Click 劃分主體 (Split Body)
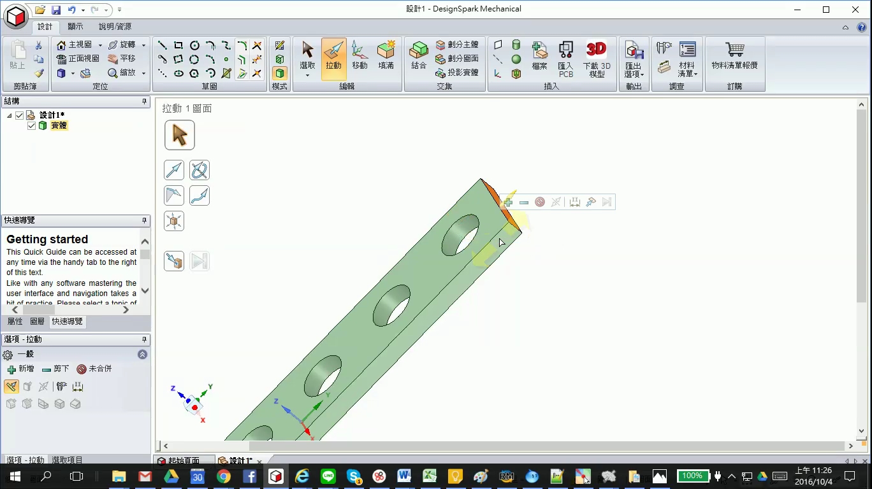This screenshot has height=489, width=872. tap(457, 45)
